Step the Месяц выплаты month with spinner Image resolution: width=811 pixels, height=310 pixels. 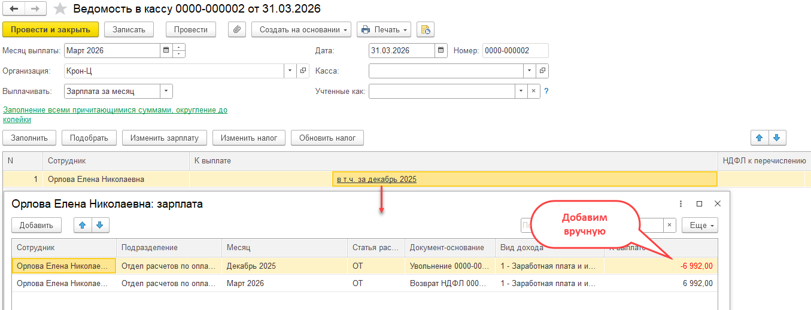coord(178,51)
